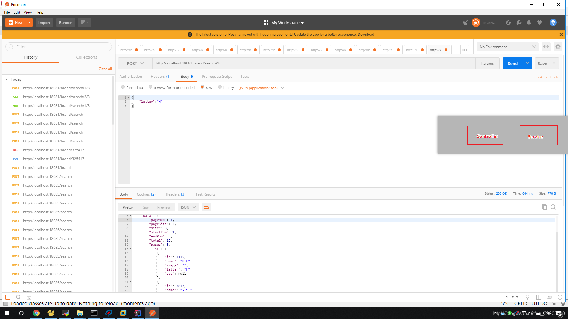The height and width of the screenshot is (319, 568).
Task: Open the File menu
Action: coord(7,12)
